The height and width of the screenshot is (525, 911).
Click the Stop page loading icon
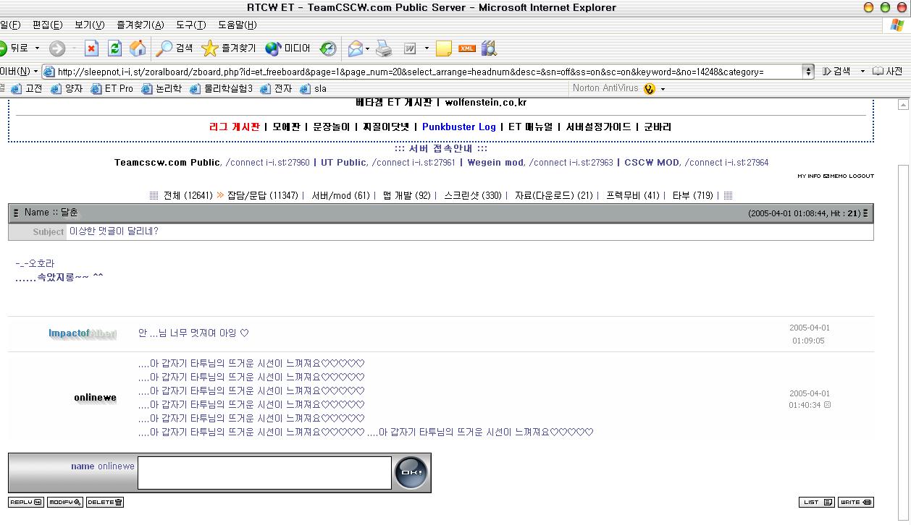pos(91,48)
